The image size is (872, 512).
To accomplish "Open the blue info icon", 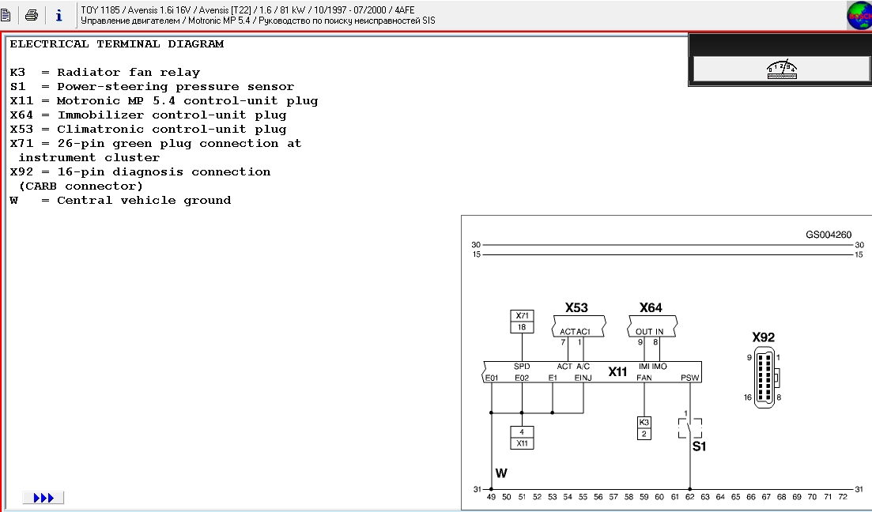I will pos(59,15).
